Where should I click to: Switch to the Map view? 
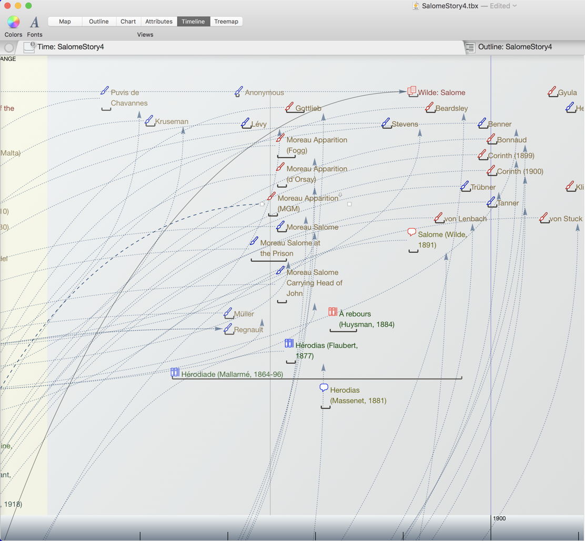click(64, 22)
